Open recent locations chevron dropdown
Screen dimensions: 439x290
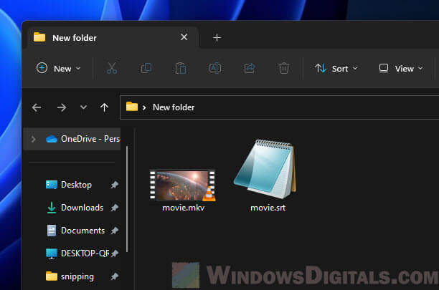click(x=83, y=107)
